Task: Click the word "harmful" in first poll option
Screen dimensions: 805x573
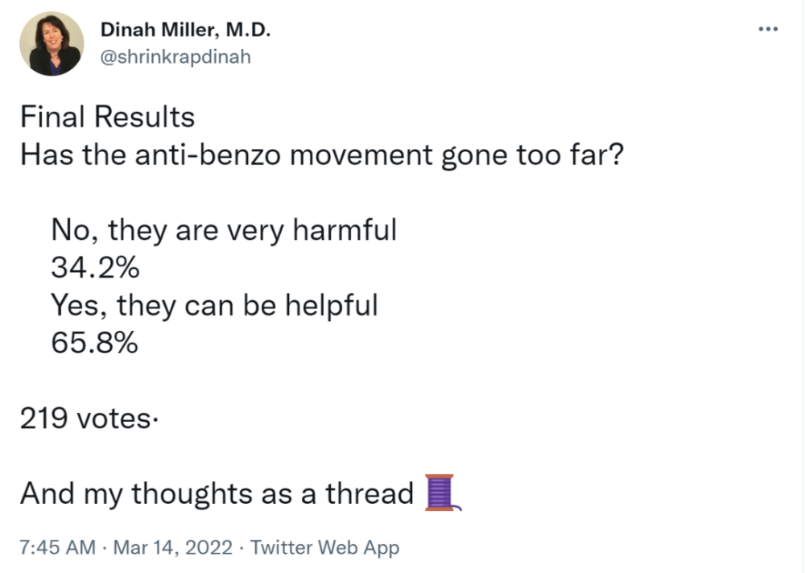Action: point(345,229)
